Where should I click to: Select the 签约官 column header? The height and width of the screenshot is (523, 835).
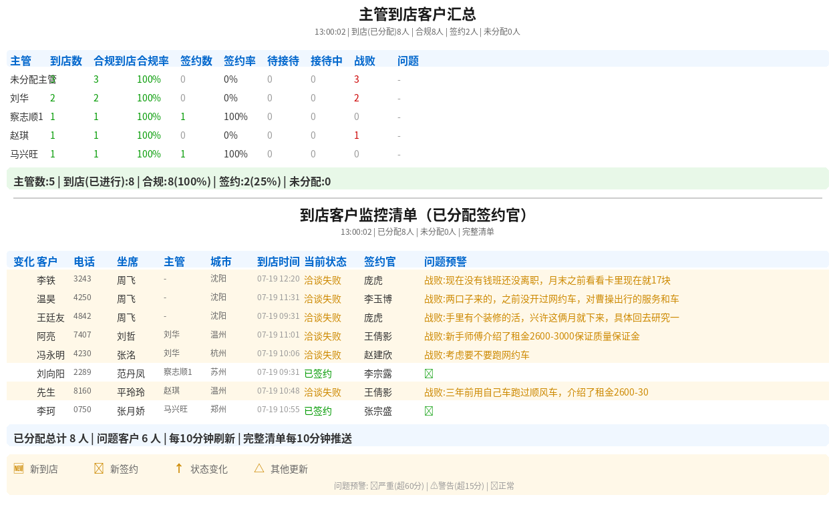pos(380,261)
